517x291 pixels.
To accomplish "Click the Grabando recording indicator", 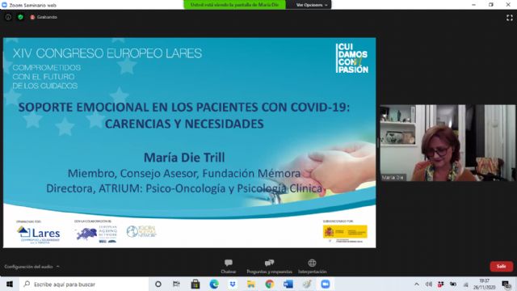I will tap(44, 17).
